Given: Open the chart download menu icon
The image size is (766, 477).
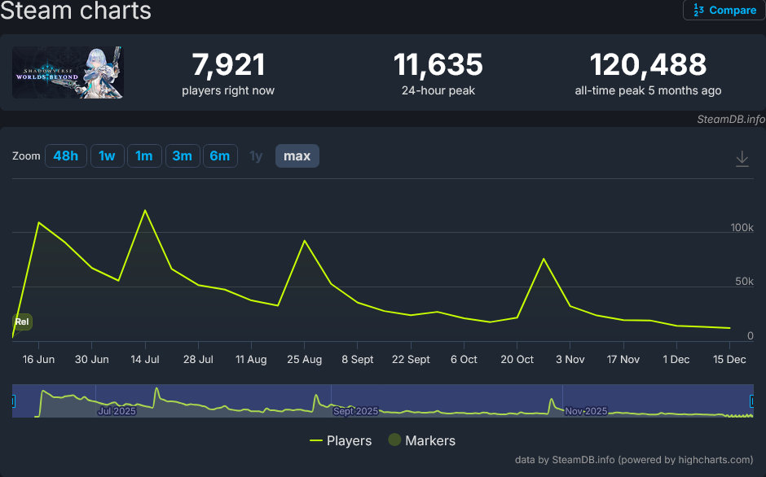Looking at the screenshot, I should [x=742, y=159].
